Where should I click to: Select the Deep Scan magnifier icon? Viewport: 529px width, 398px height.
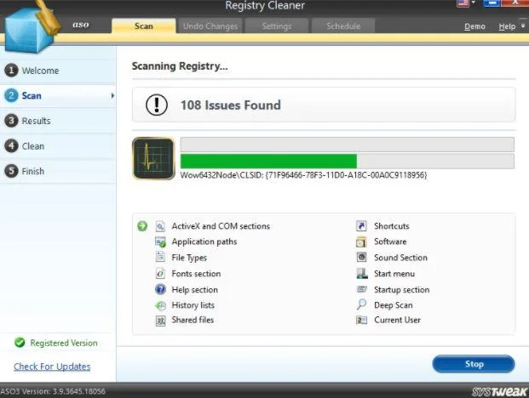click(x=361, y=304)
